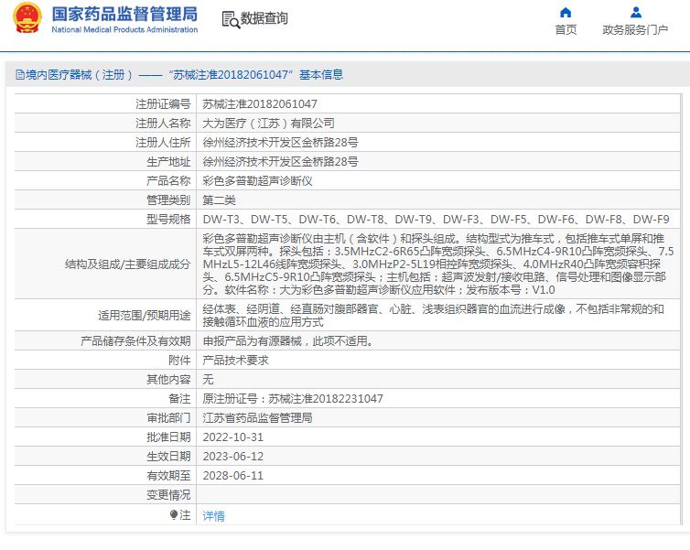Click the 数据查询 label
This screenshot has height=550, width=690.
tap(264, 18)
